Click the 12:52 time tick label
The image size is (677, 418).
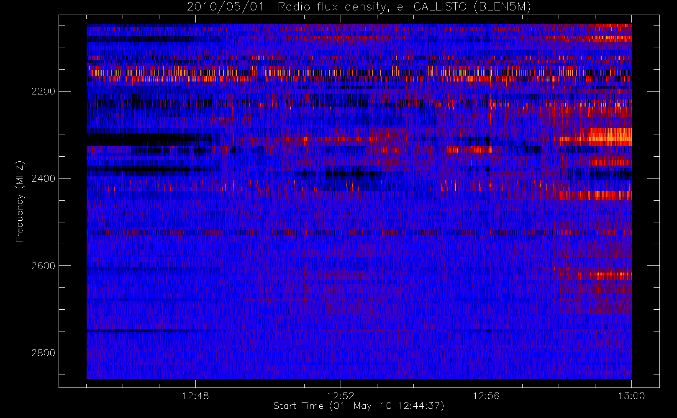(x=341, y=396)
